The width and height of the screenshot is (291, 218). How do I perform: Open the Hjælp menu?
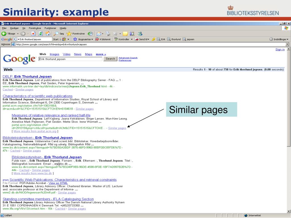pyautogui.click(x=63, y=28)
